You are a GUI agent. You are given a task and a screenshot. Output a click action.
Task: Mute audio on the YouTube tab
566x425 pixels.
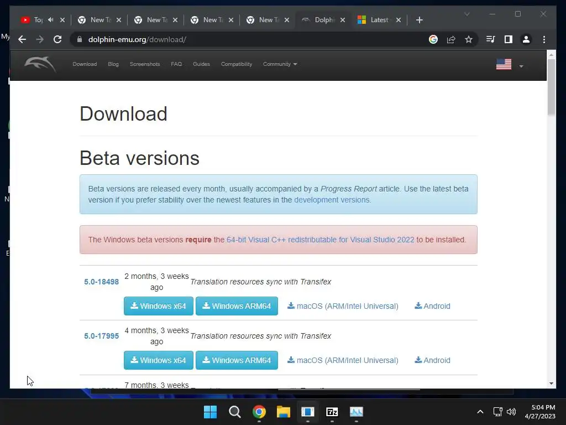coord(50,20)
